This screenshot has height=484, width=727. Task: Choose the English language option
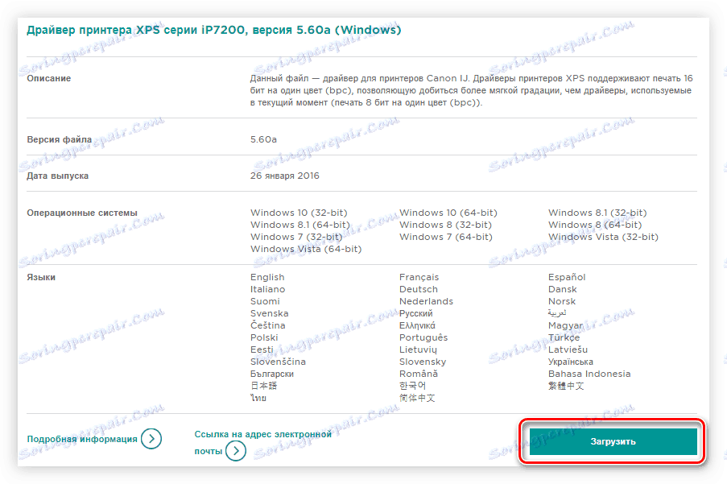(x=267, y=276)
